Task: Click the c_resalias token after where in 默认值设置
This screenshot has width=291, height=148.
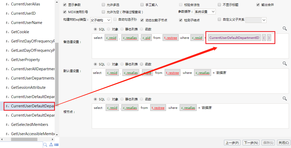Action: (203, 73)
